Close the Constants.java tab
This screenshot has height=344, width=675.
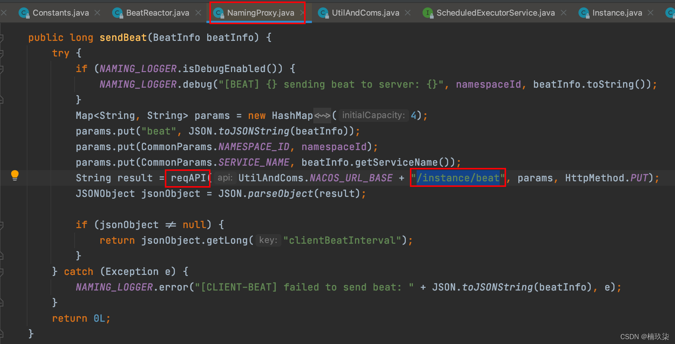97,13
